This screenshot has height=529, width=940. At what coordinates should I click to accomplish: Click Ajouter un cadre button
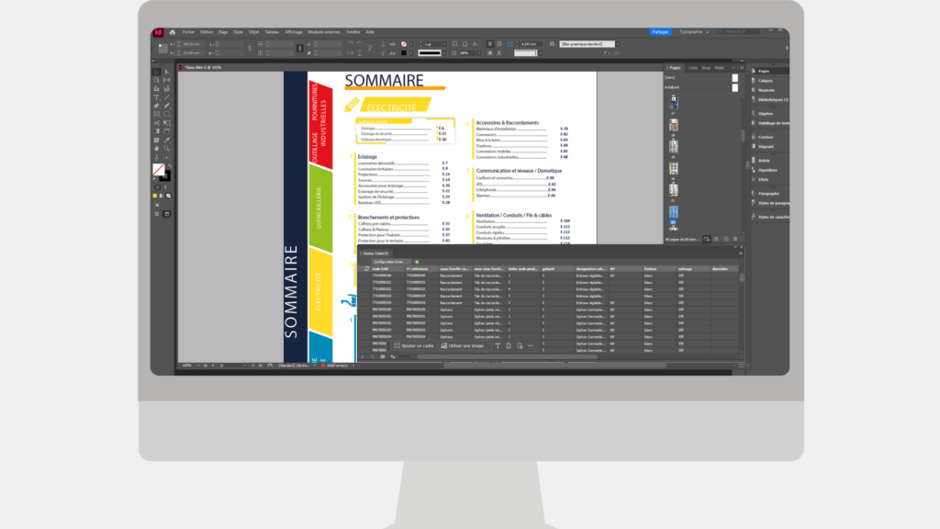414,346
